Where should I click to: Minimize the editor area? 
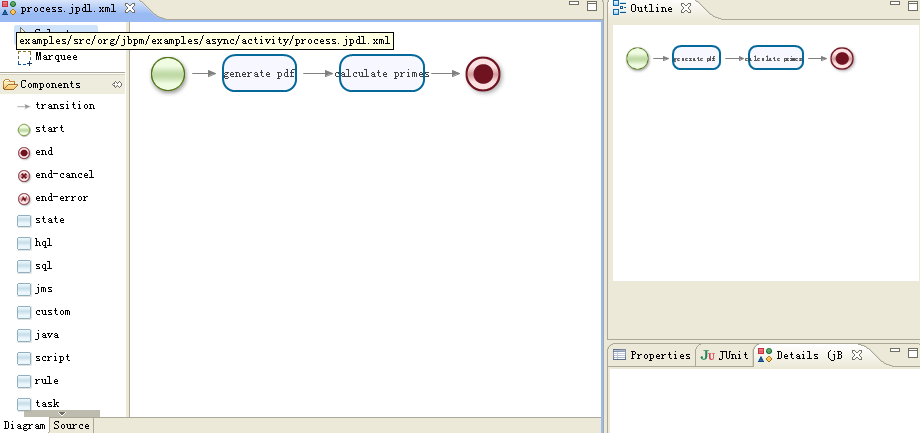coord(575,5)
